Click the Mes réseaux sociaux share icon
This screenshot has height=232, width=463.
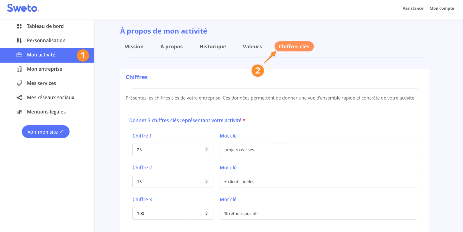pos(19,98)
